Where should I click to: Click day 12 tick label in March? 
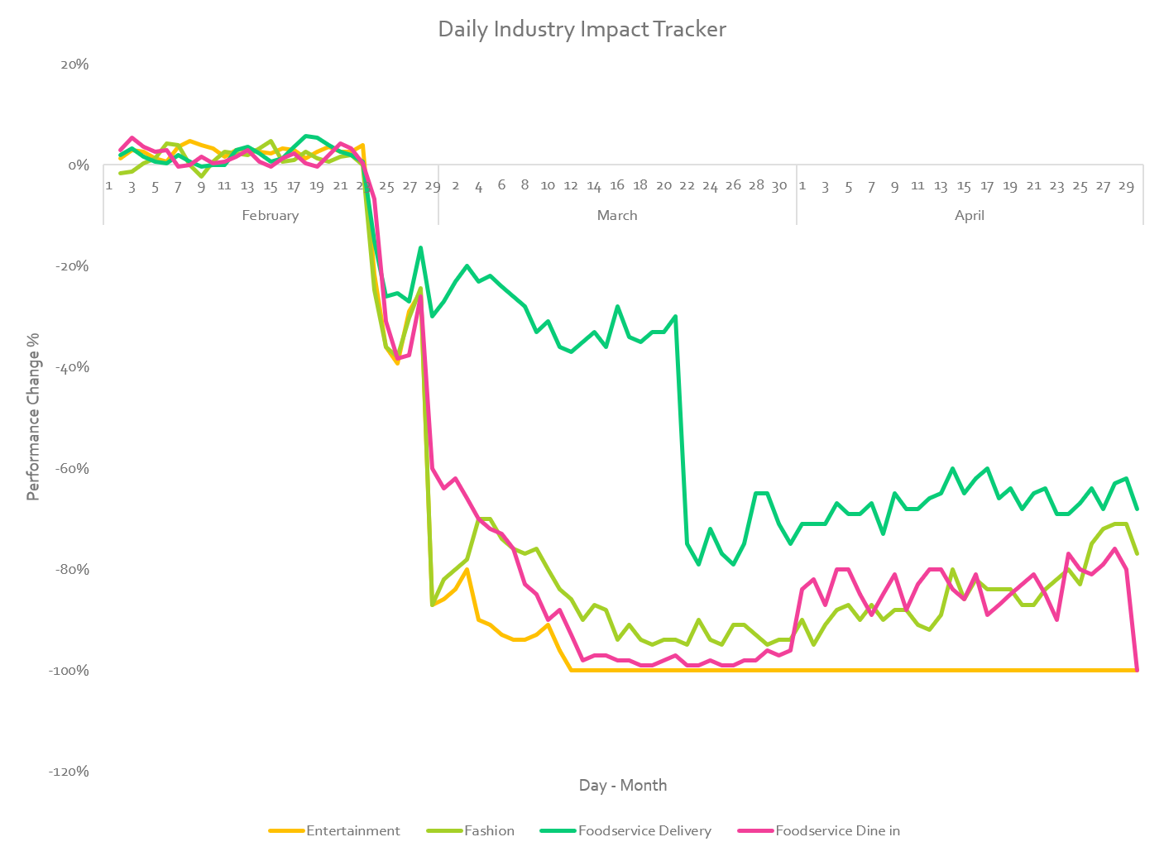pyautogui.click(x=571, y=186)
